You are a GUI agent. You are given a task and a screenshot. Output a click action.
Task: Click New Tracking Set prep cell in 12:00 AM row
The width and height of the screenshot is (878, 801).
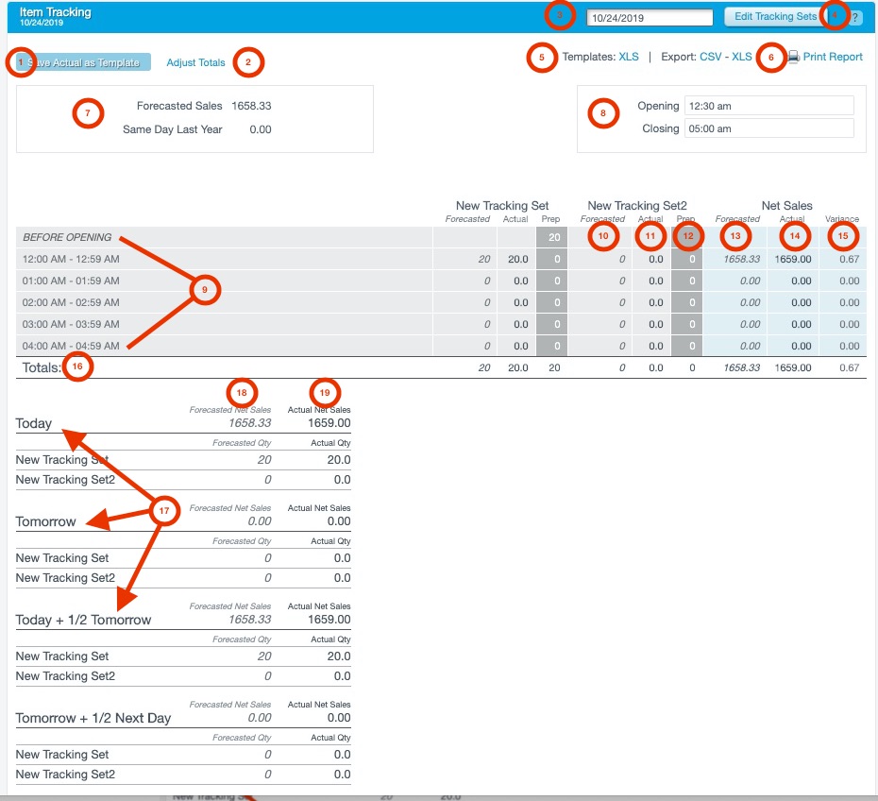551,259
